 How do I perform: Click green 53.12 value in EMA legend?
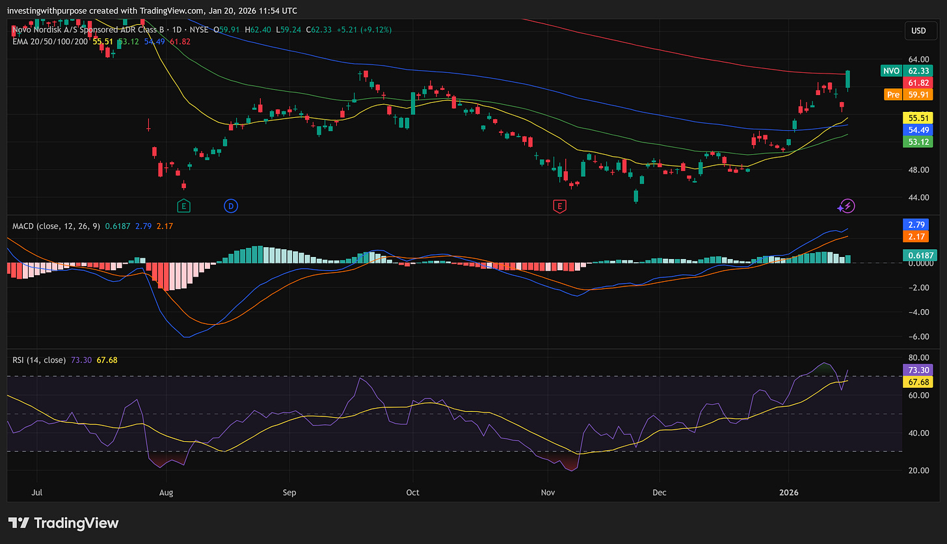[127, 42]
